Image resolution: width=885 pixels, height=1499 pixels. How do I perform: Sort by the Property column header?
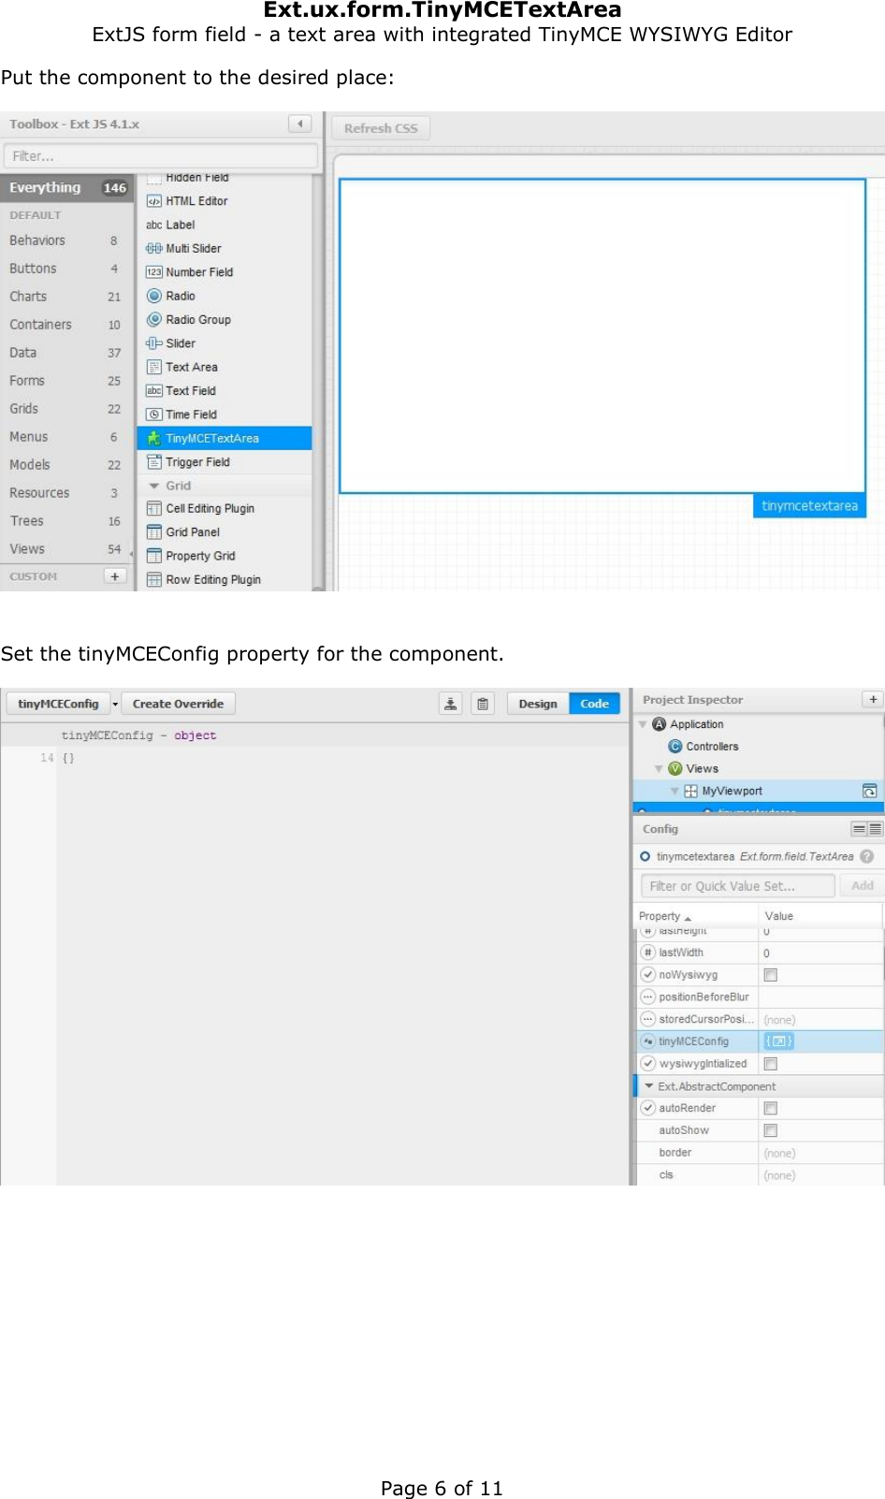pos(697,916)
